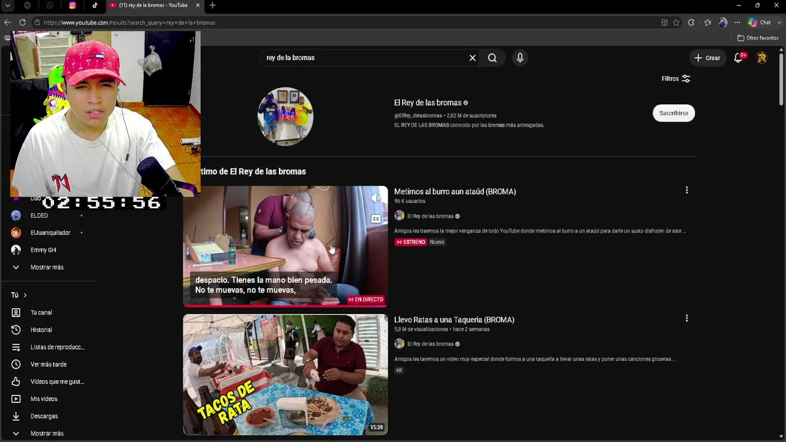The height and width of the screenshot is (442, 786).
Task: Open the Metimos al burro aun ataúd video title
Action: click(x=455, y=192)
